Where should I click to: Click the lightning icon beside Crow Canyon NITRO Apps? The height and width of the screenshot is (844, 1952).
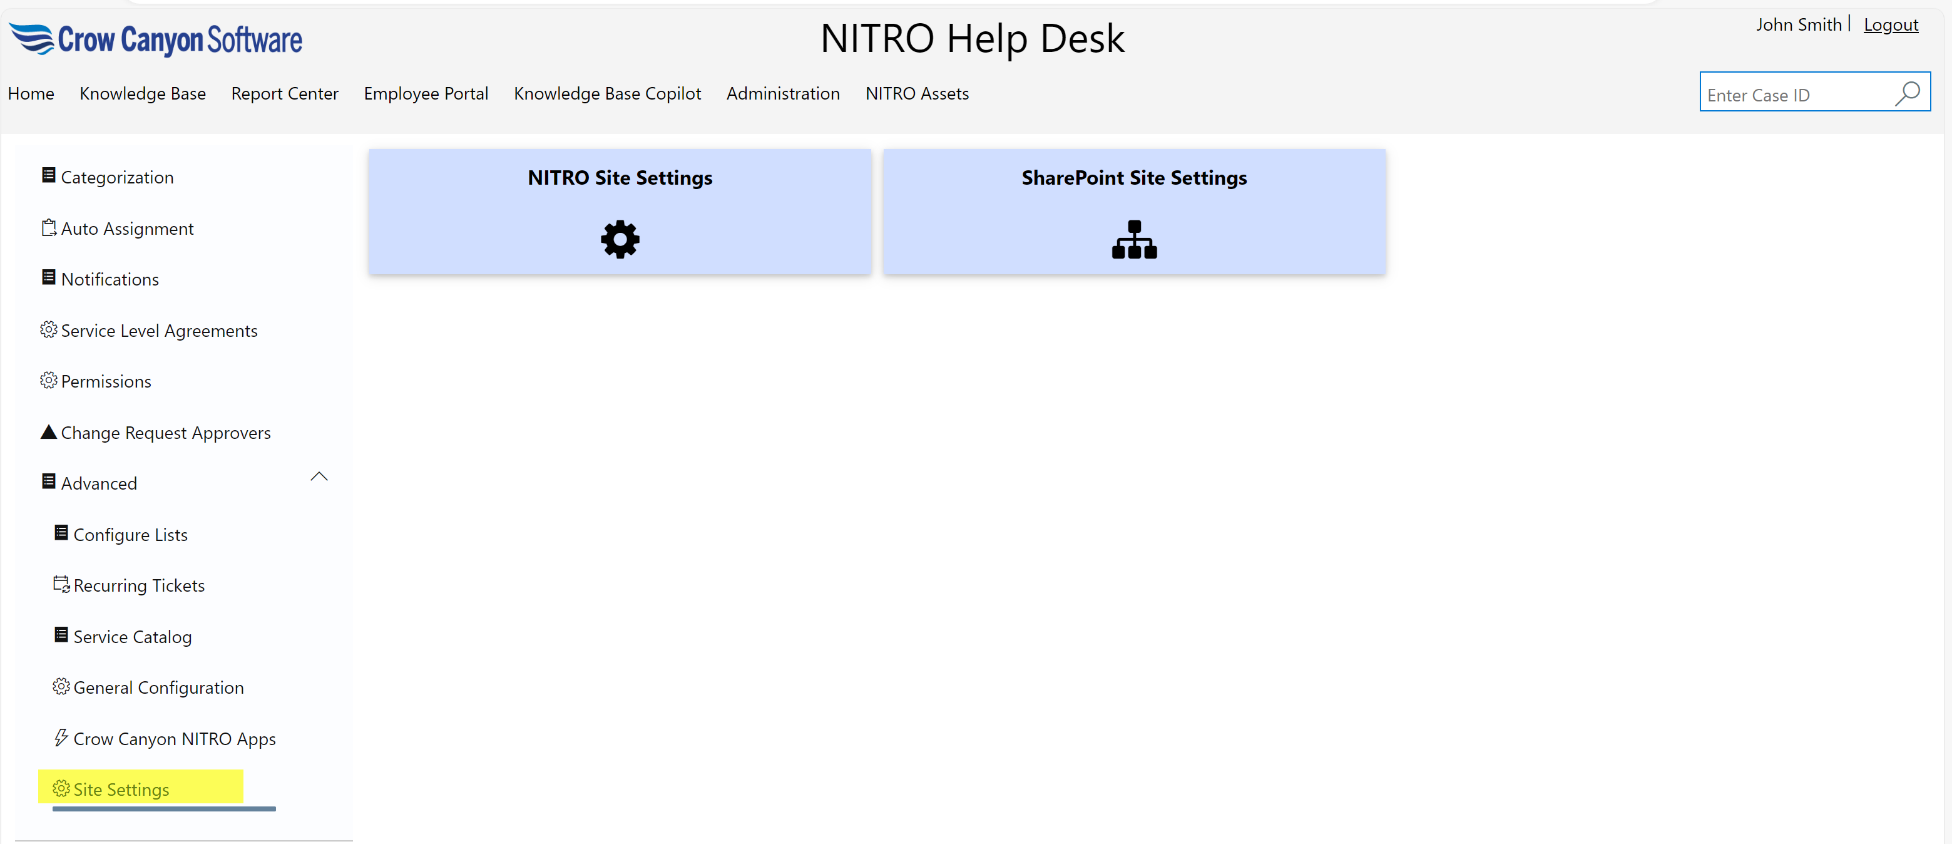pyautogui.click(x=61, y=737)
